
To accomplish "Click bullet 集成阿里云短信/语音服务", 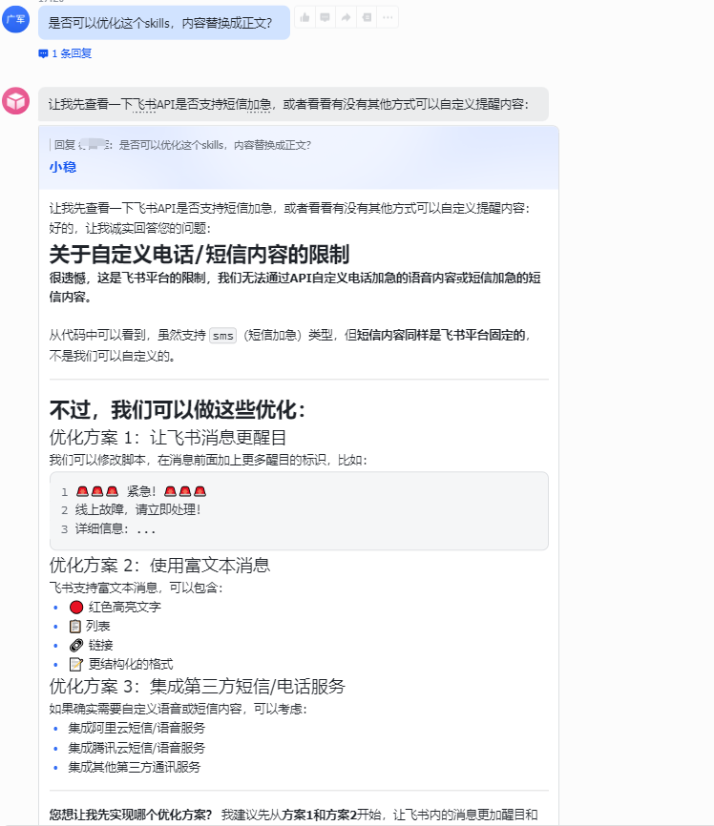I will coord(136,728).
